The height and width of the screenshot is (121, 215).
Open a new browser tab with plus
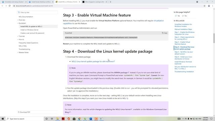click(111, 2)
